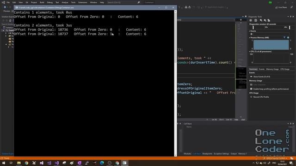Click the code editor minimap scrollbar
The height and width of the screenshot is (166, 296).
(x=241, y=70)
